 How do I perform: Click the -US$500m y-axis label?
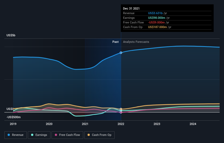(x=14, y=117)
